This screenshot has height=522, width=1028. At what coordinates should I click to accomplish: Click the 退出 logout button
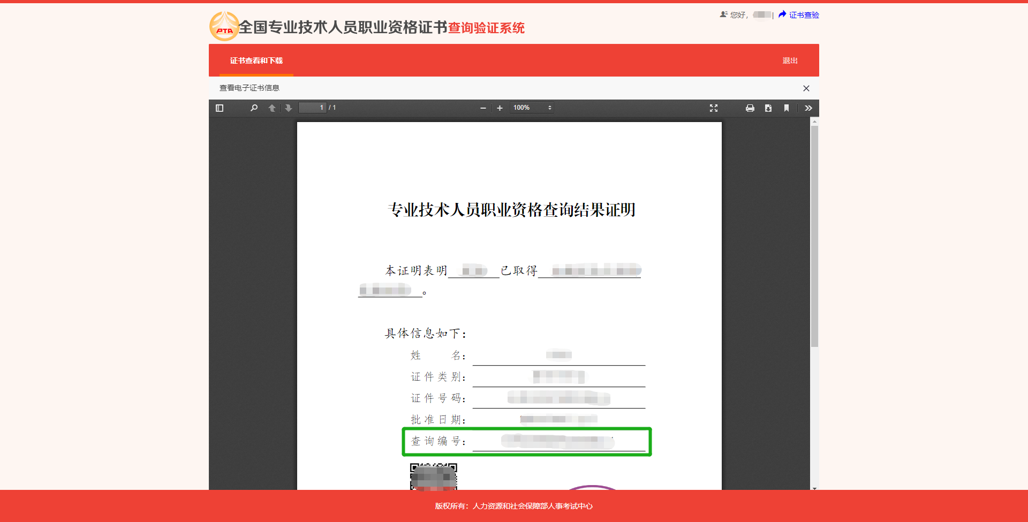790,60
